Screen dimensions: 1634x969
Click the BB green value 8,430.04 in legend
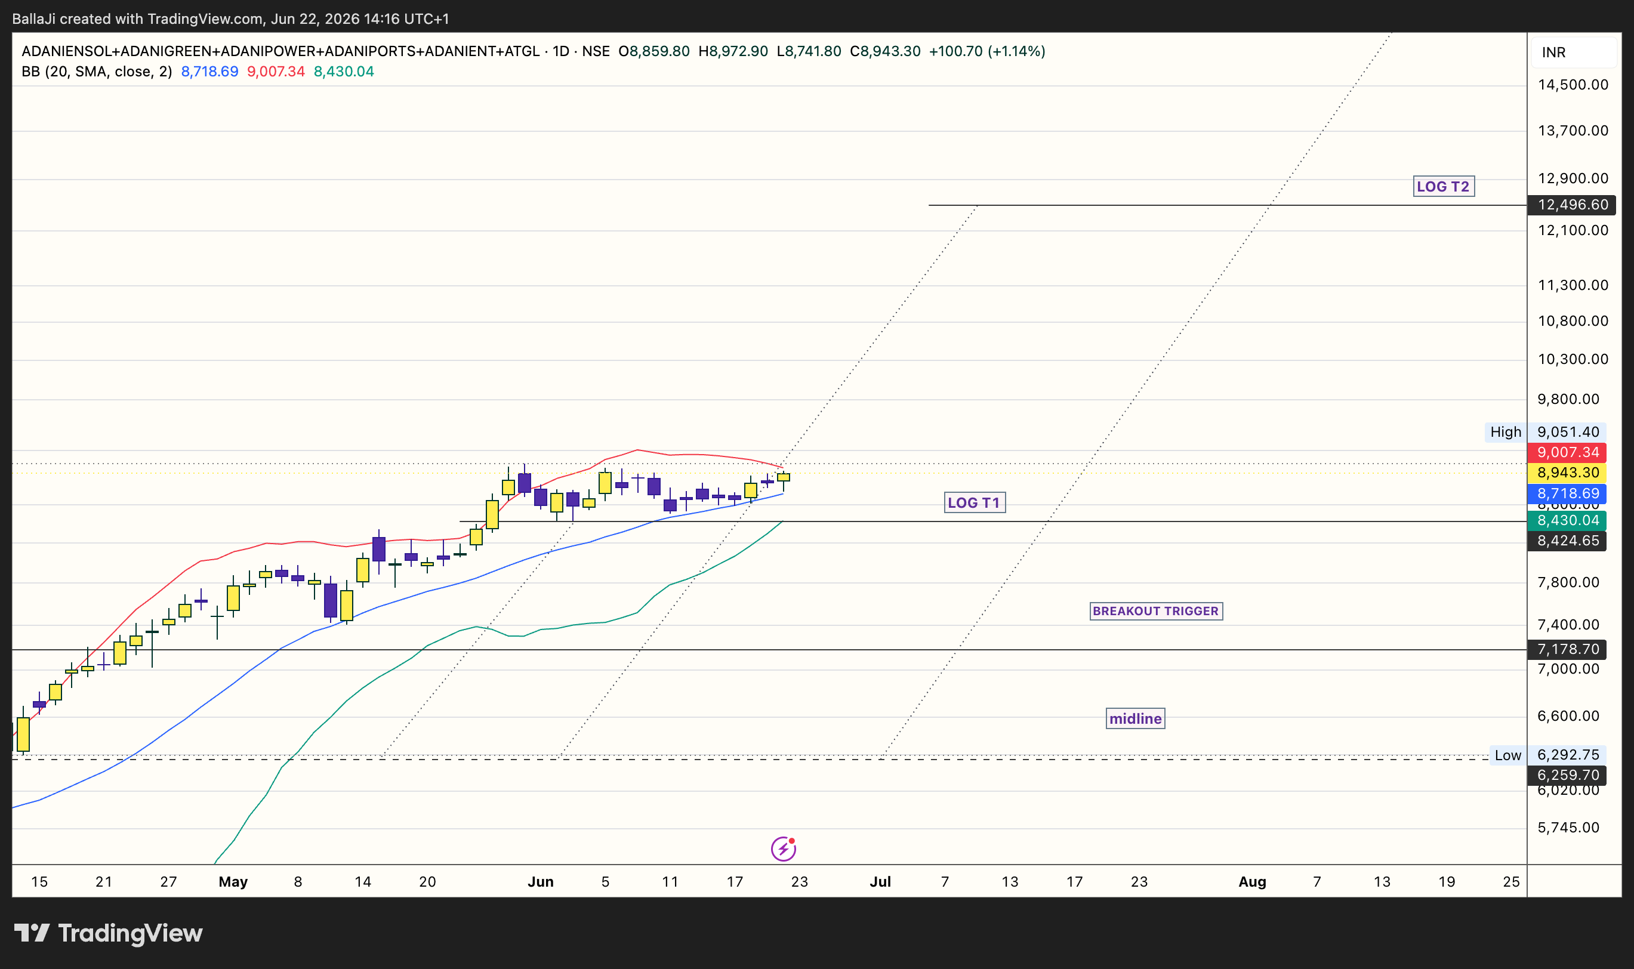point(344,72)
